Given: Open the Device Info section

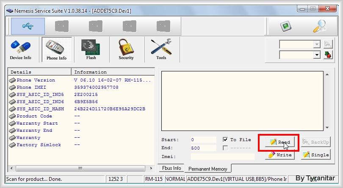Looking at the screenshot, I should (x=21, y=50).
